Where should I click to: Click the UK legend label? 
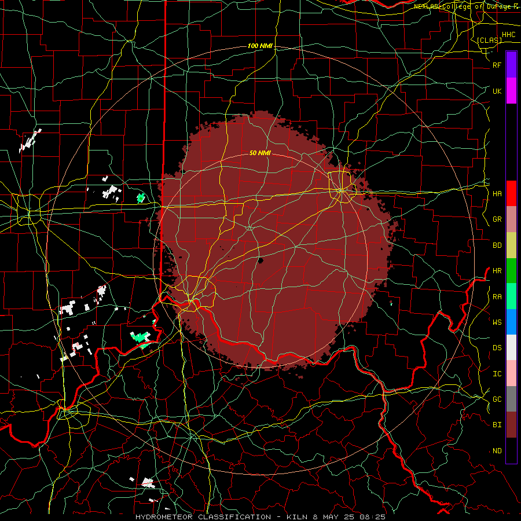(497, 91)
